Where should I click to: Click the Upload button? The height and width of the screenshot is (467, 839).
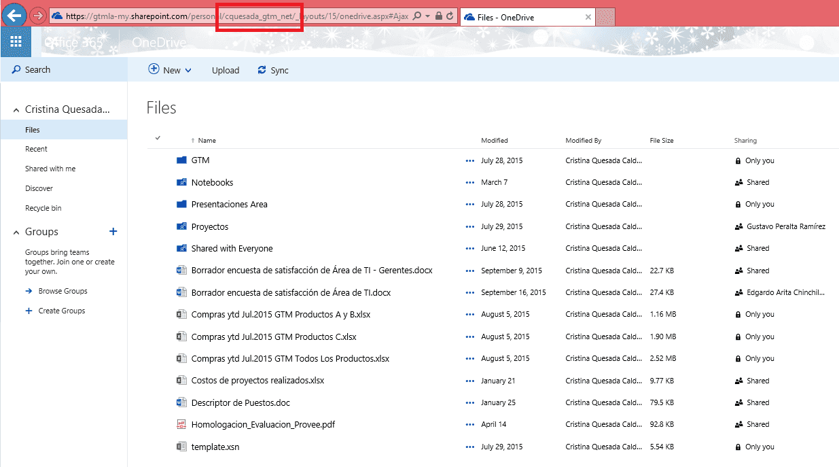(226, 70)
